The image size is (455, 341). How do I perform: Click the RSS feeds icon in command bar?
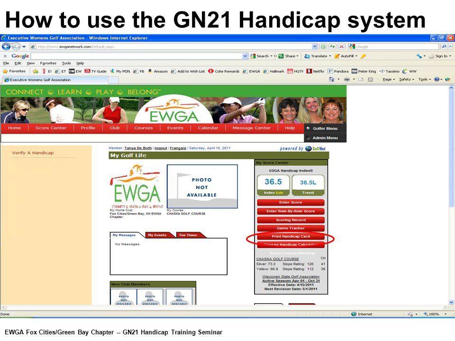pos(370,80)
